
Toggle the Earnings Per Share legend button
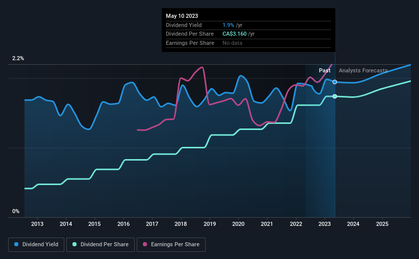(171, 245)
